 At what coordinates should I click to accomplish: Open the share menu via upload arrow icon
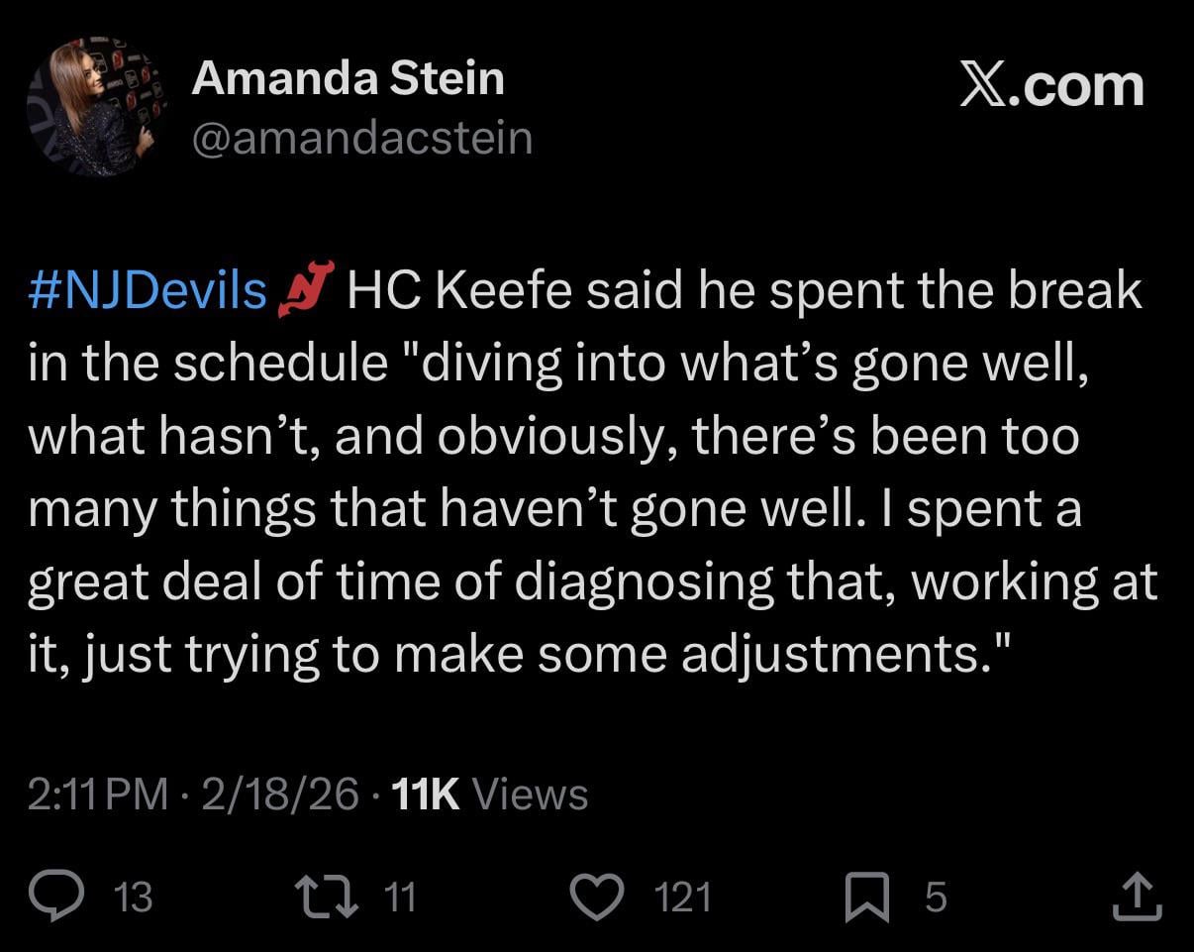pyautogui.click(x=1137, y=897)
